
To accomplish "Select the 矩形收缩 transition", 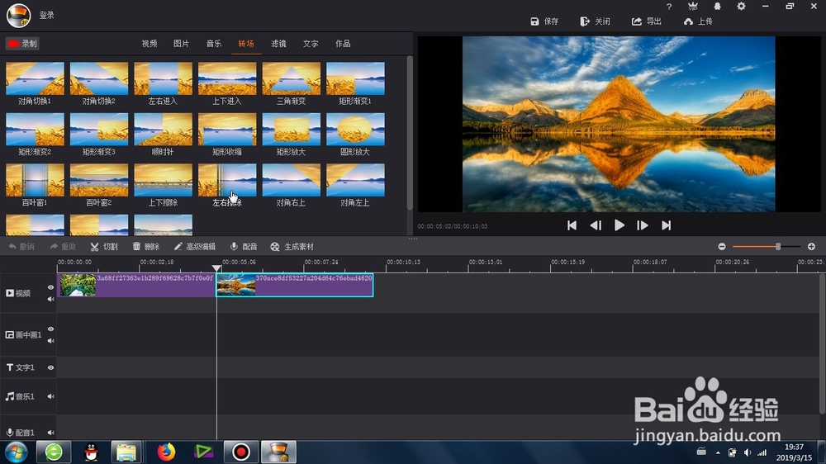I will point(227,135).
